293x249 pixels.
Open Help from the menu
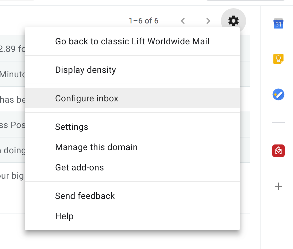pyautogui.click(x=132, y=216)
